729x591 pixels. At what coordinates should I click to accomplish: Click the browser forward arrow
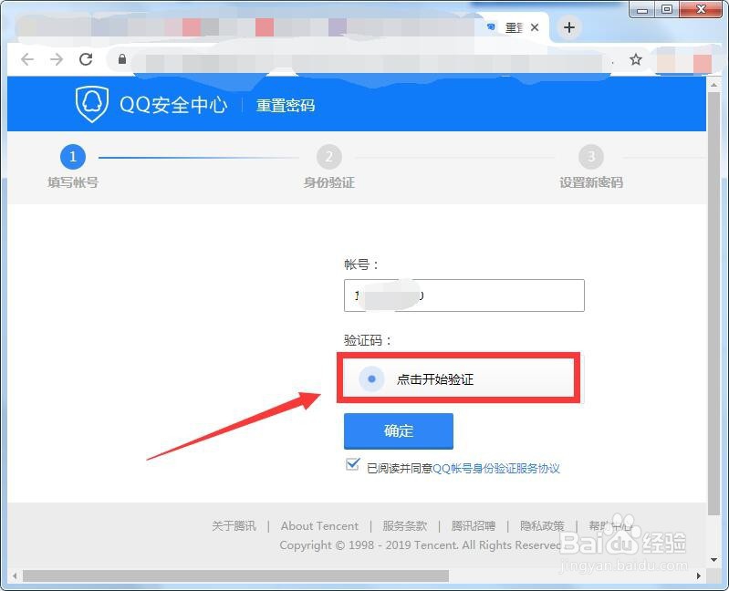[57, 59]
